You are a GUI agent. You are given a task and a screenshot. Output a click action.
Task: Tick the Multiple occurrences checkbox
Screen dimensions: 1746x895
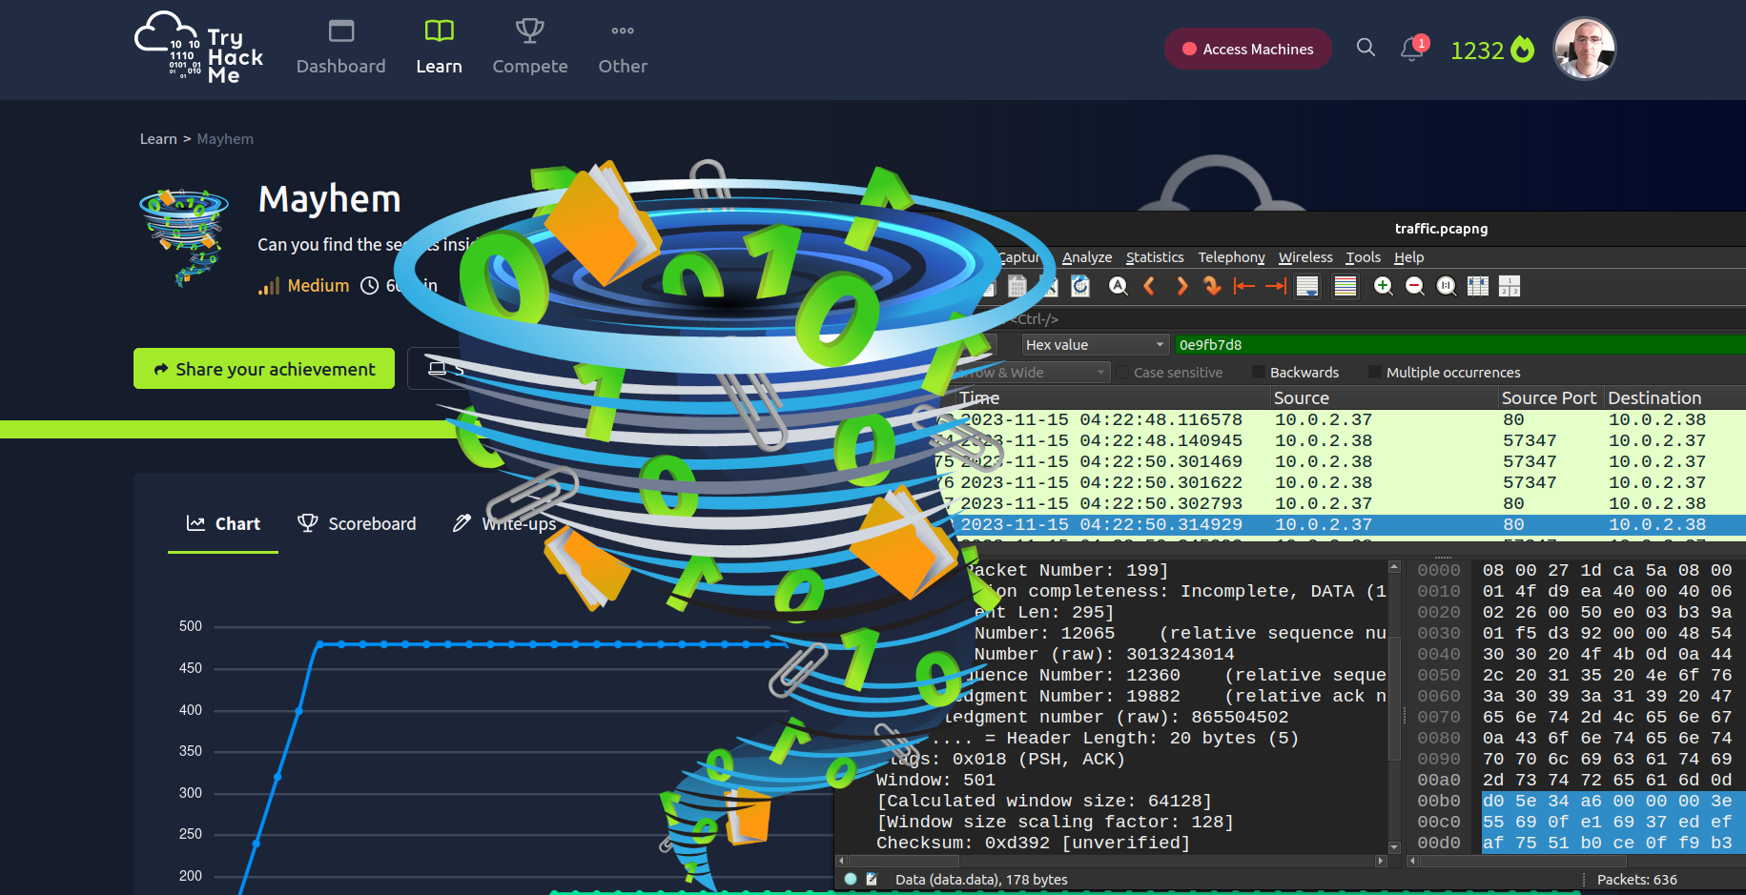pyautogui.click(x=1375, y=373)
